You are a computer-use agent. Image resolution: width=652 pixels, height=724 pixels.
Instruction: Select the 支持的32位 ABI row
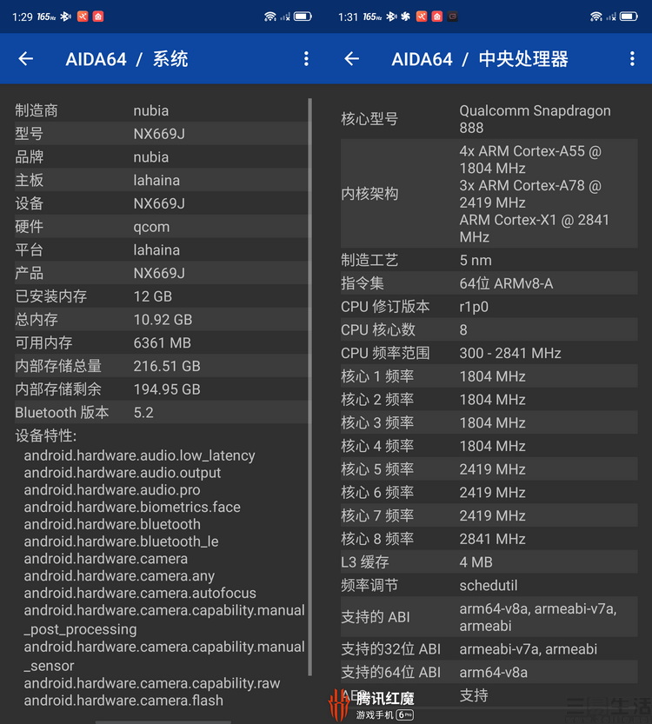pyautogui.click(x=489, y=648)
